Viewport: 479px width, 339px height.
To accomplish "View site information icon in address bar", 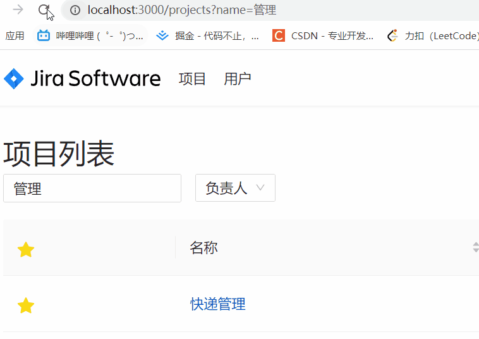I will [x=75, y=10].
